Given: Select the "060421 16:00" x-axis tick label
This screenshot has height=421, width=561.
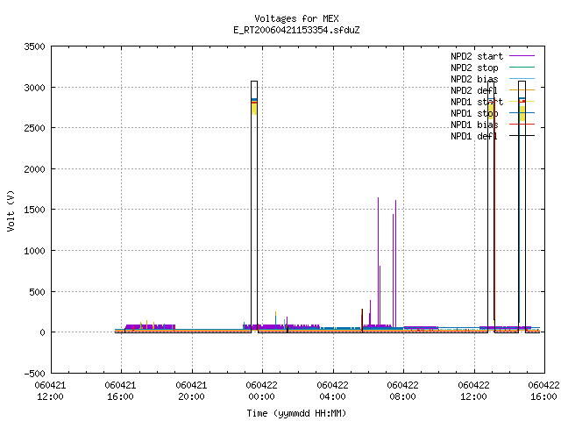Looking at the screenshot, I should coord(121,391).
